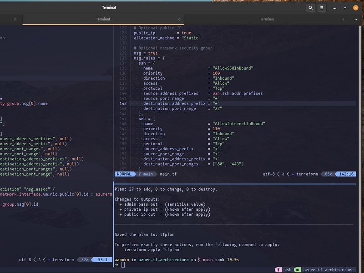The image size is (364, 273).
Task: Click the Linux penguin icon in right statusline
Action: point(283,174)
